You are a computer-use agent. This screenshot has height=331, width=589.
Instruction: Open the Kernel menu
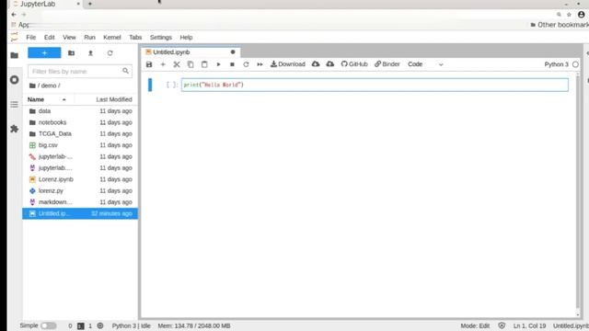[x=112, y=38]
